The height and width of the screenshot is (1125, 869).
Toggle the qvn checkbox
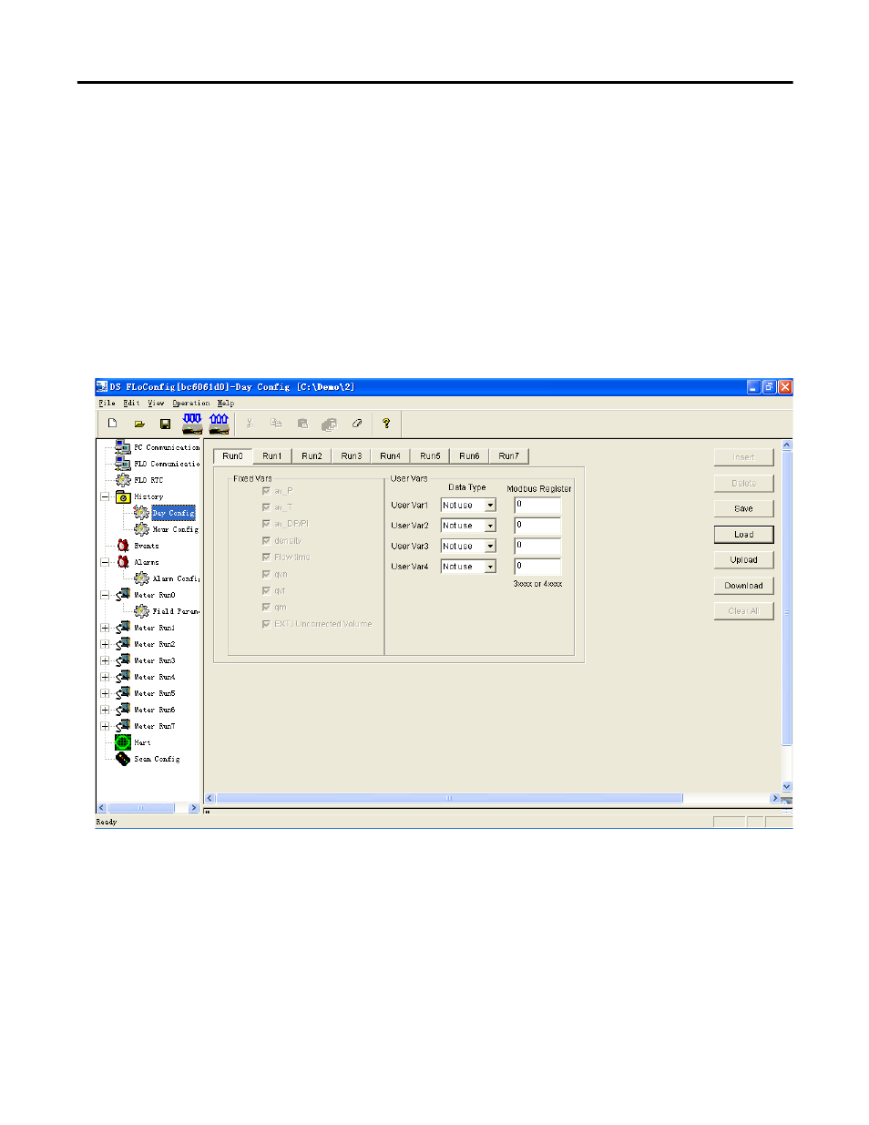pos(266,574)
